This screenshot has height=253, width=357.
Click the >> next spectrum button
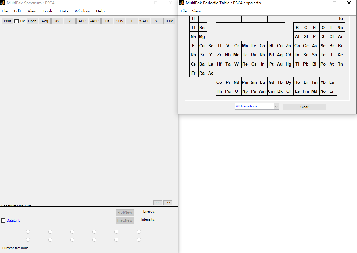point(168,202)
